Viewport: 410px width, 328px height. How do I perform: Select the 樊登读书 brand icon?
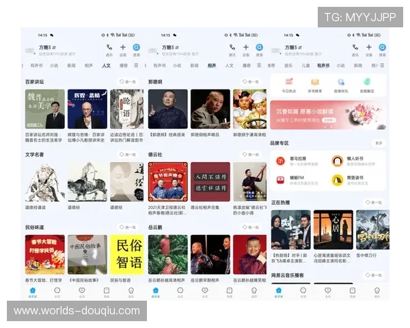click(337, 180)
